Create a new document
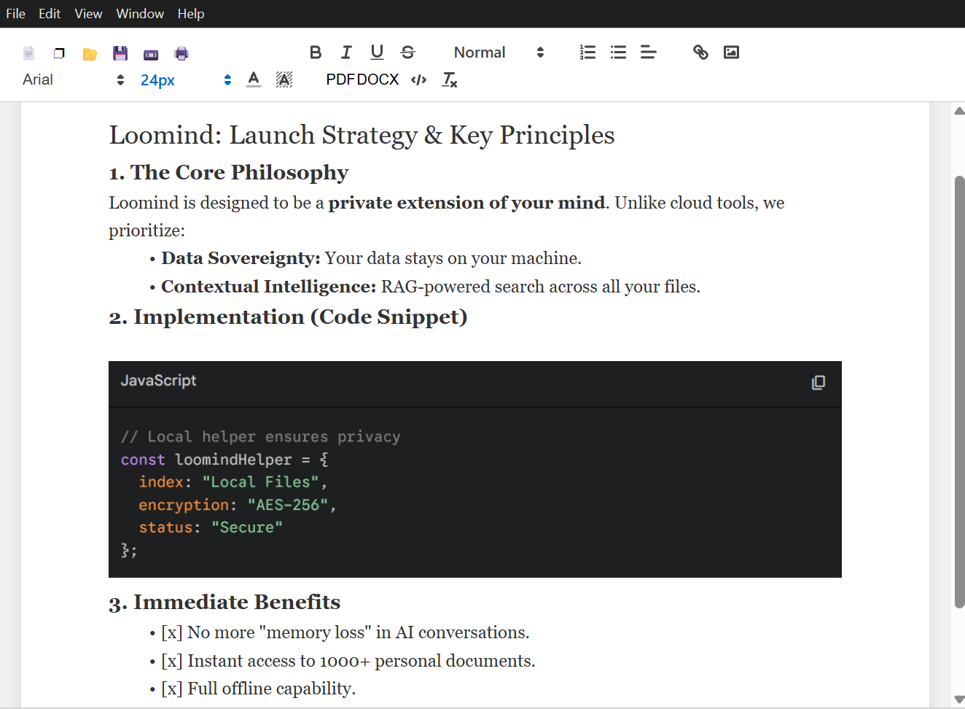Screen dimensions: 965x709 pos(28,52)
